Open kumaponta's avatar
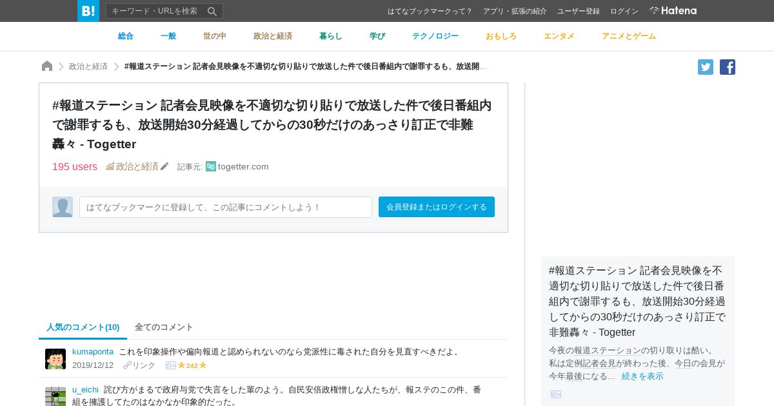Viewport: 774px width, 406px height. [x=55, y=359]
